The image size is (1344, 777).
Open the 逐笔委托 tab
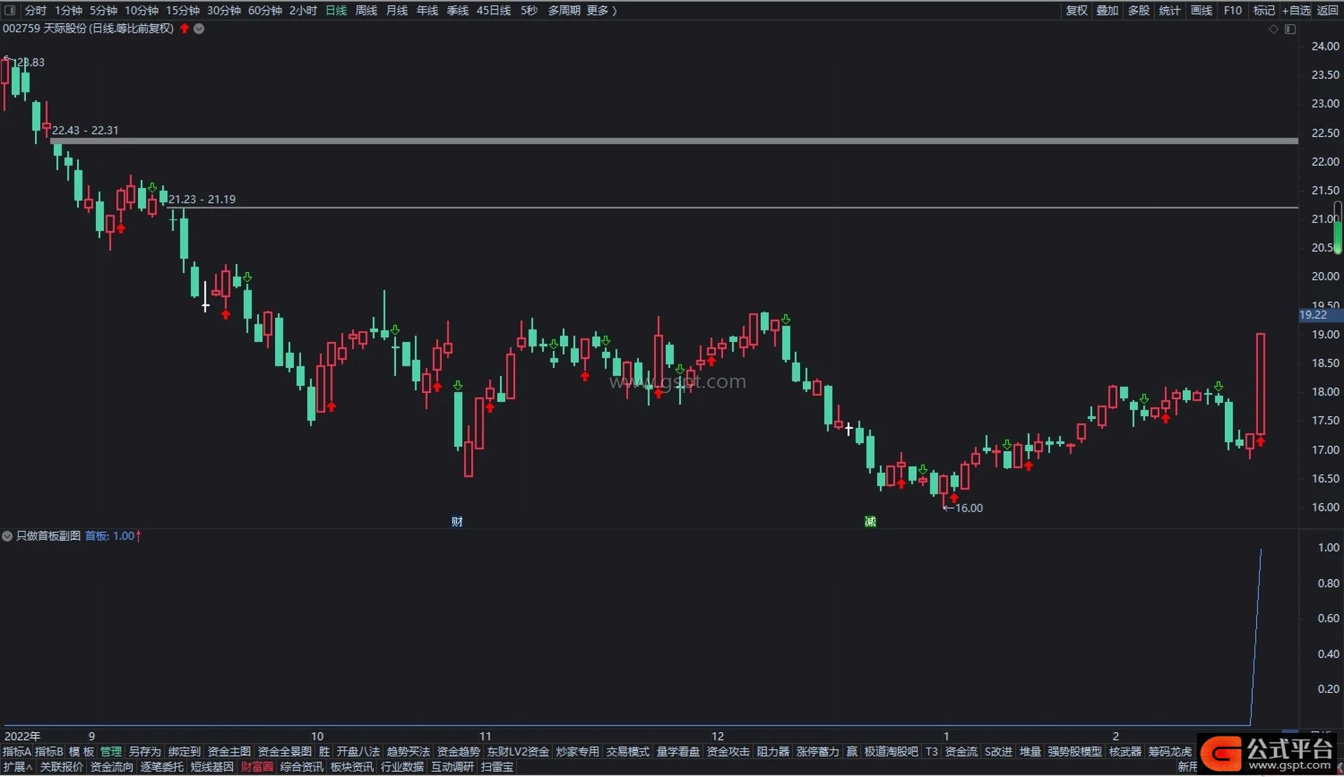(x=162, y=767)
